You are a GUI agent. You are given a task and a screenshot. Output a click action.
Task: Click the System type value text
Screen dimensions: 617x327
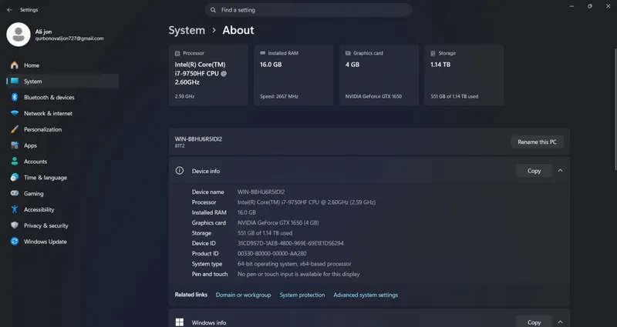tap(295, 264)
